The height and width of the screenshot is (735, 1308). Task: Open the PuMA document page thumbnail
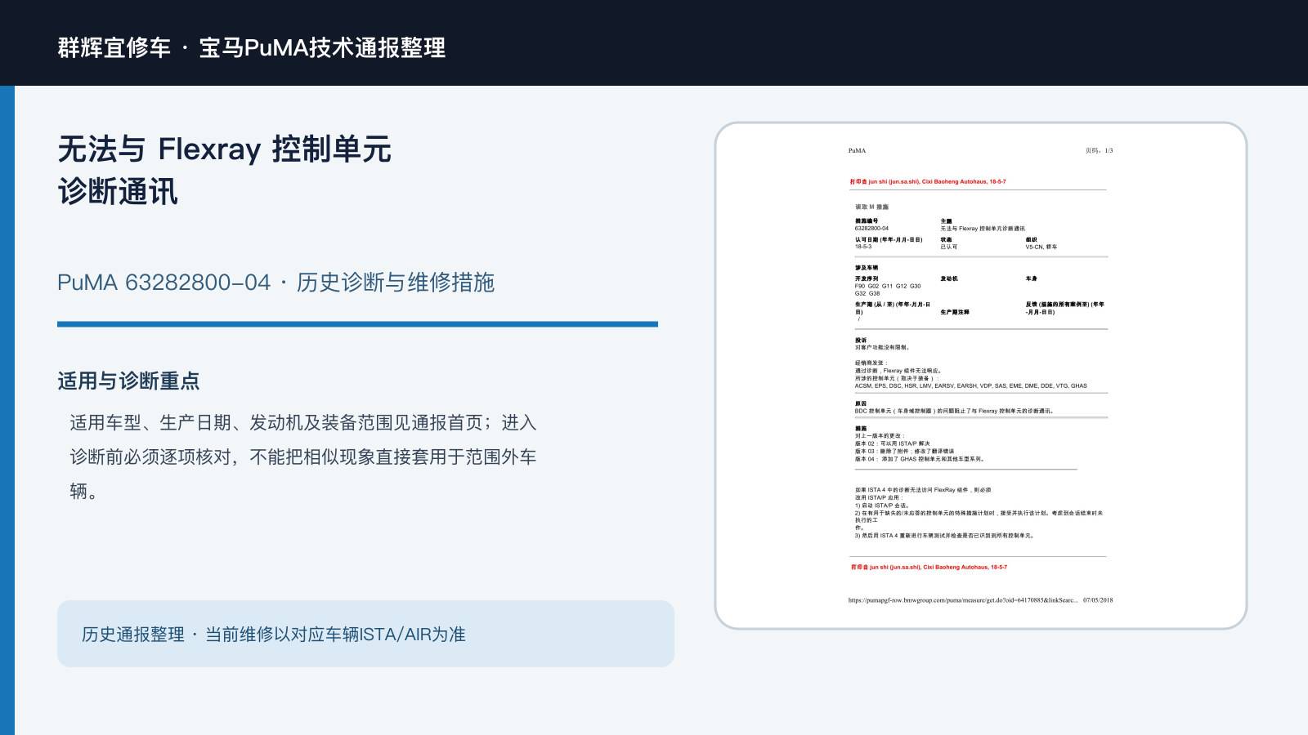981,376
